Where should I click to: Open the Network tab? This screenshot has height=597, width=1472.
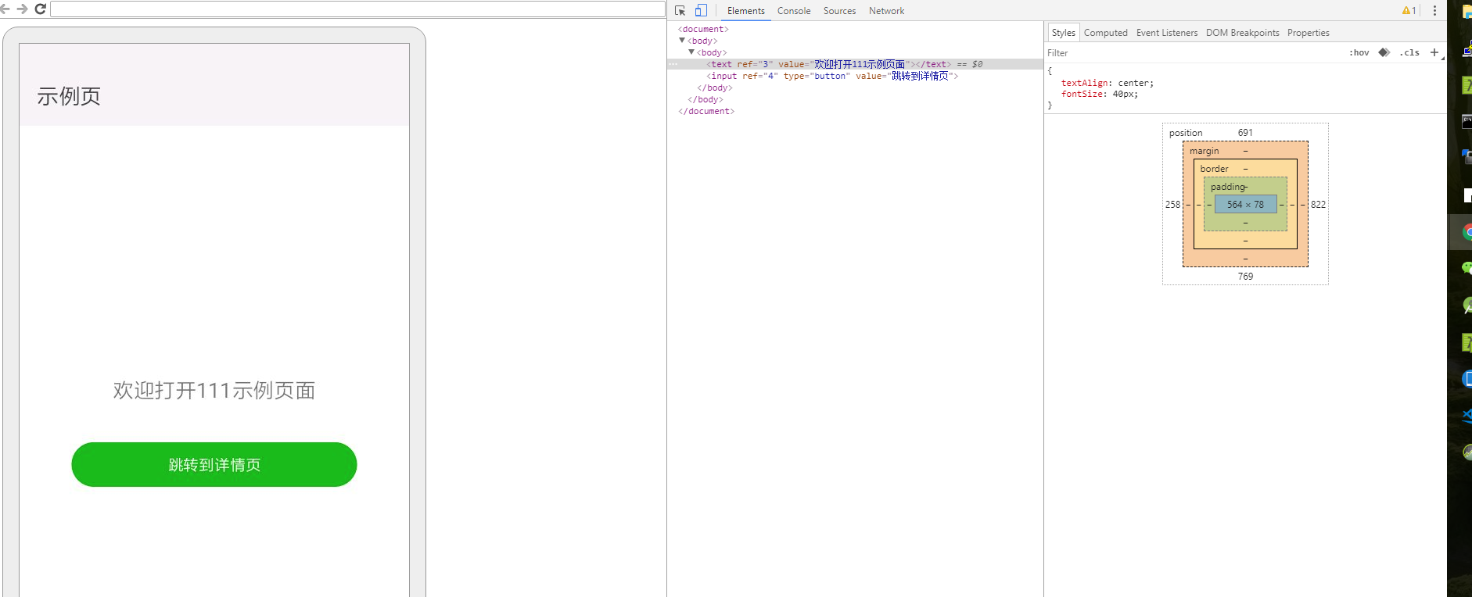[886, 11]
